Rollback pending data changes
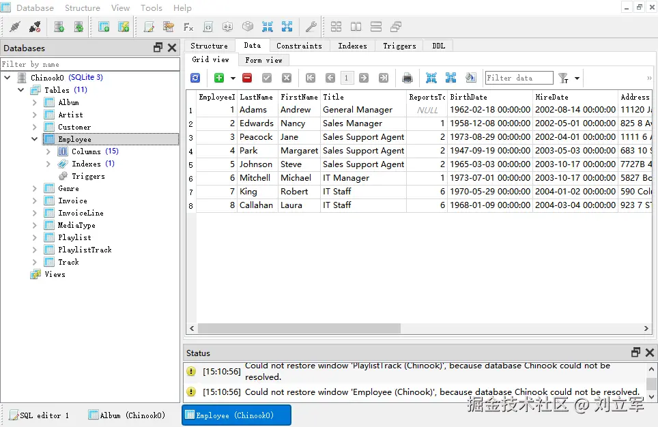This screenshot has height=427, width=658. pos(285,78)
